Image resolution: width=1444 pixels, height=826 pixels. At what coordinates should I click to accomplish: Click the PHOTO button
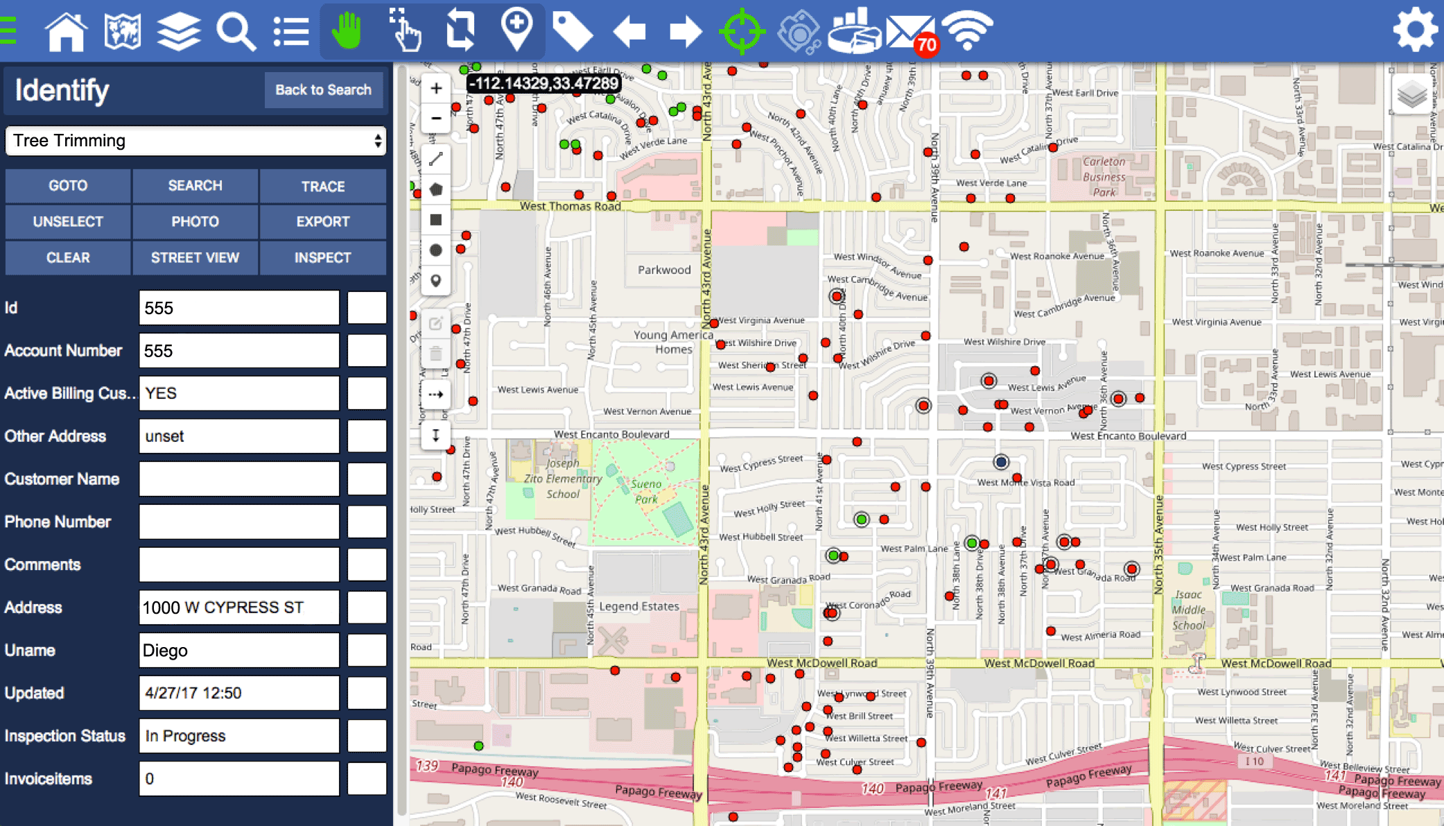(195, 222)
